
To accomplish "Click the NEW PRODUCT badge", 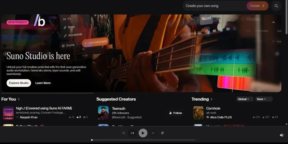I will (x=18, y=22).
